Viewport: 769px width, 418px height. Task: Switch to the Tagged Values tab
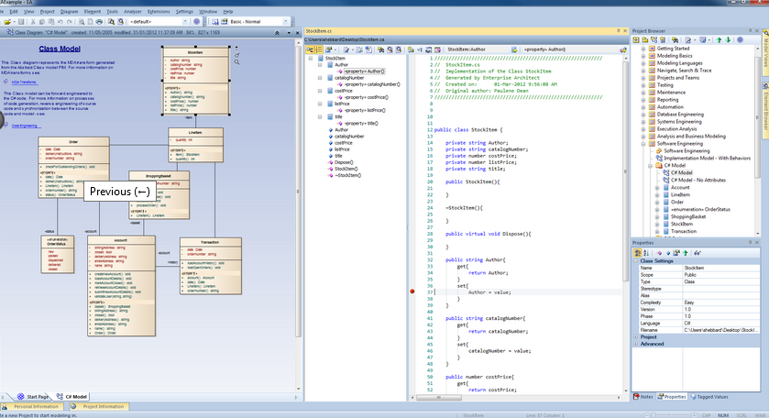709,397
